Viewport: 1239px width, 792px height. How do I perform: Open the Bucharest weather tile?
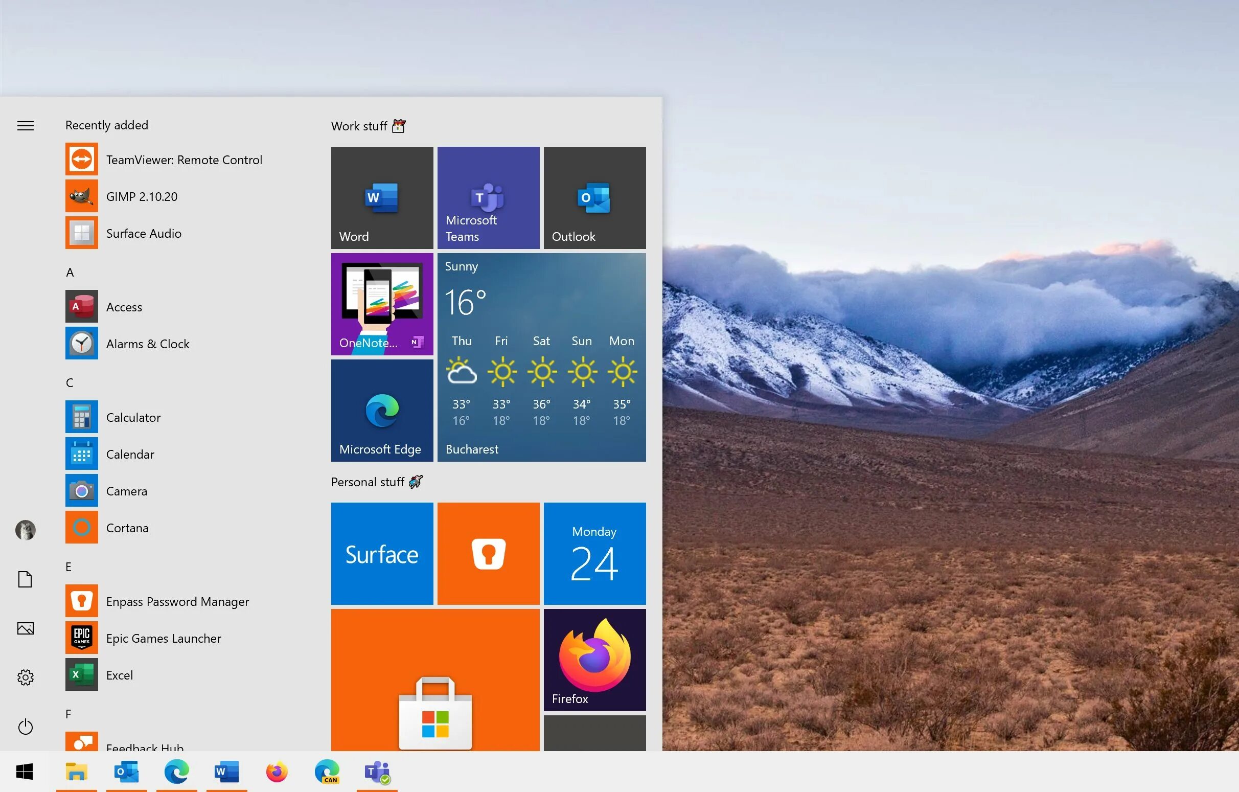coord(541,357)
